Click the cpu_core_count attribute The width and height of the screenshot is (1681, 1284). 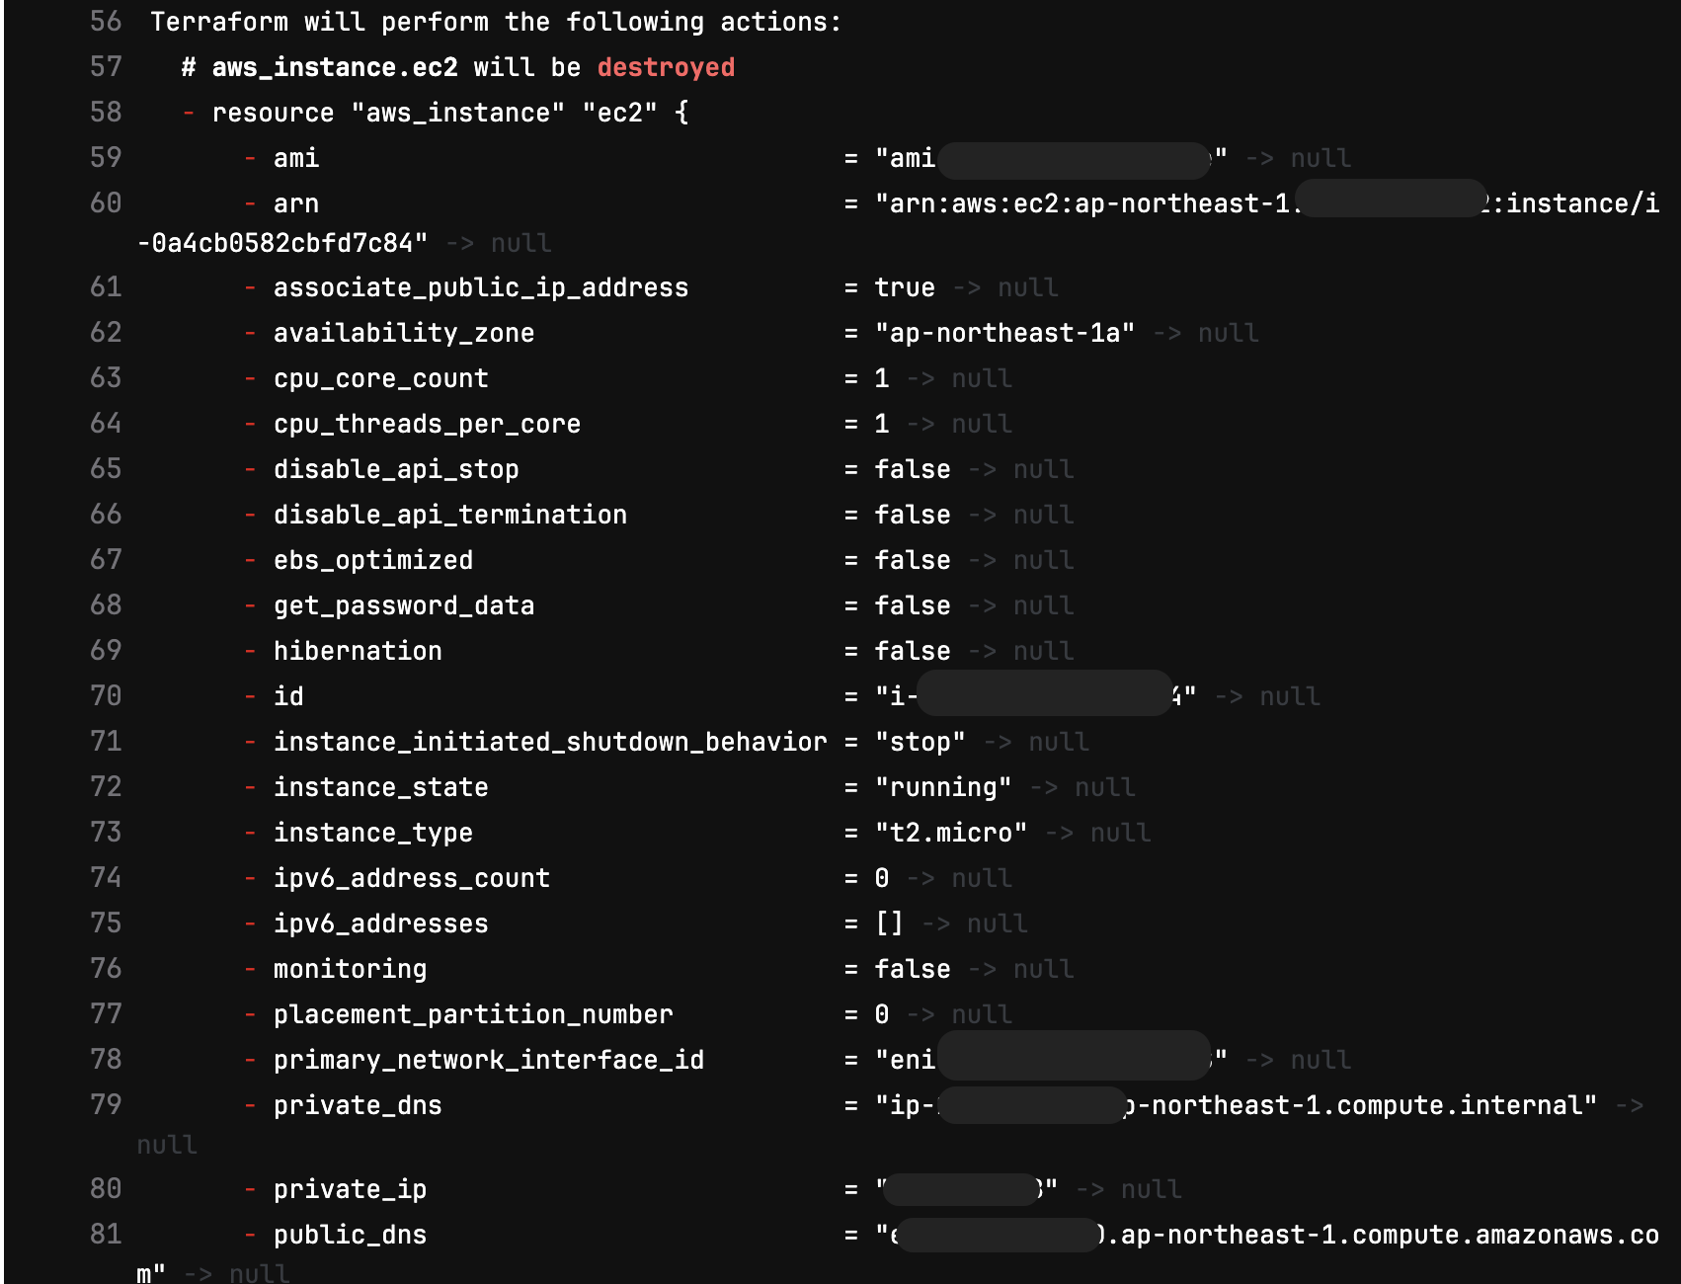[x=381, y=378]
